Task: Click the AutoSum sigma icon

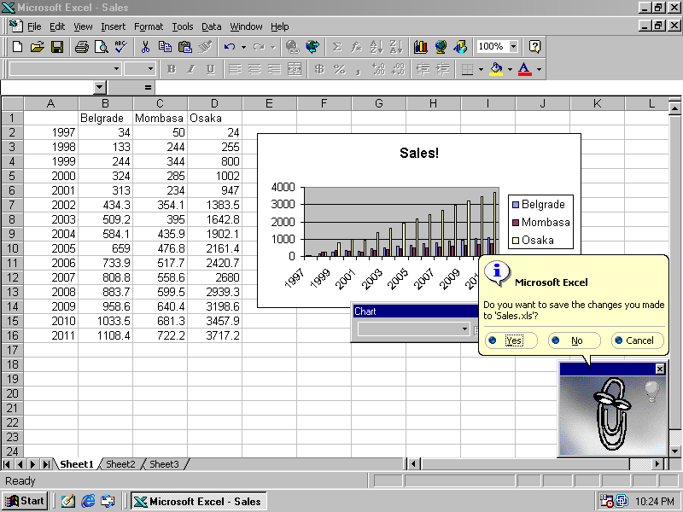Action: [x=336, y=47]
